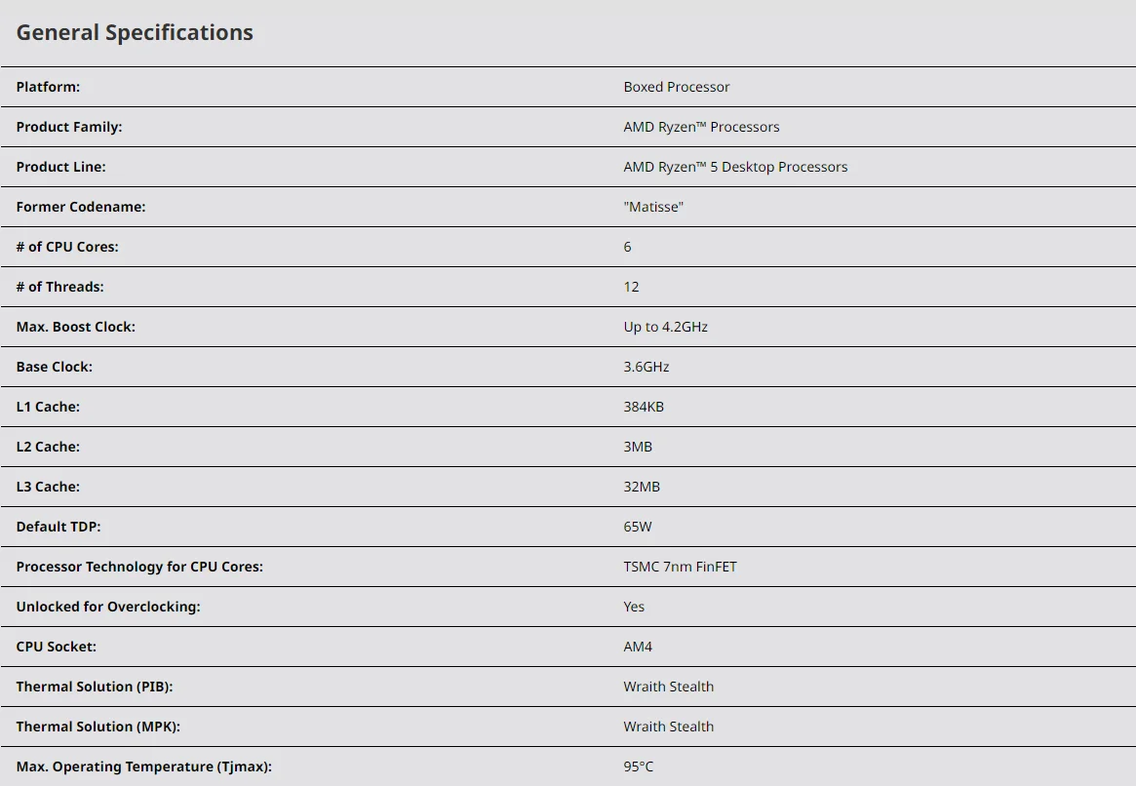Select the Boxed Processor value
This screenshot has height=786, width=1136.
(x=676, y=87)
